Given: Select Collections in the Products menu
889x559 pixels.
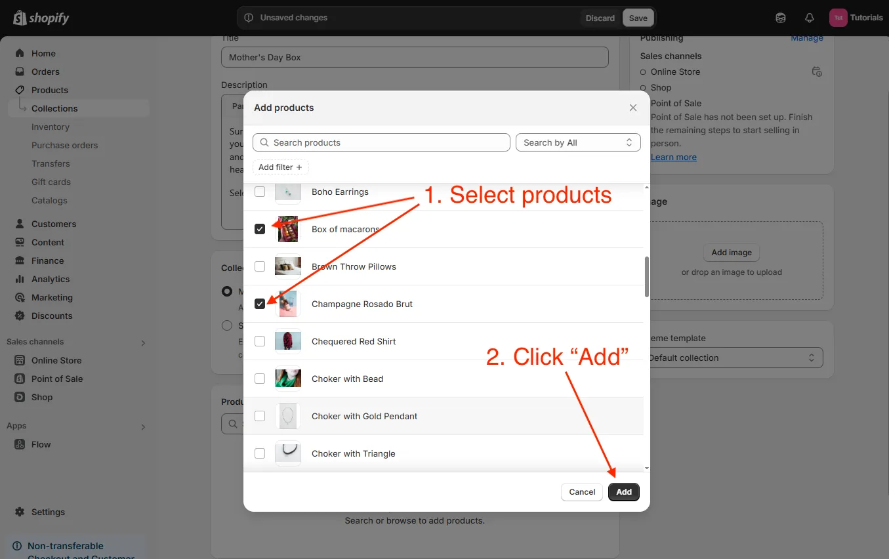Looking at the screenshot, I should pyautogui.click(x=54, y=108).
